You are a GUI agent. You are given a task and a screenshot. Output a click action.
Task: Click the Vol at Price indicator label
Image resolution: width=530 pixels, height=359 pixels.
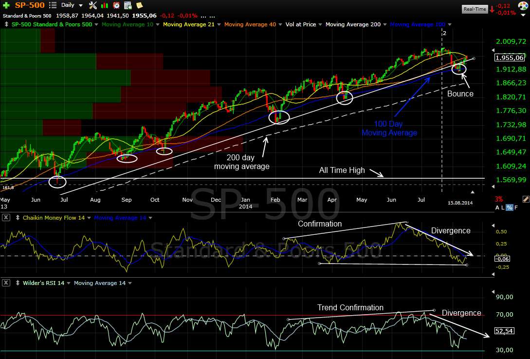click(x=301, y=24)
